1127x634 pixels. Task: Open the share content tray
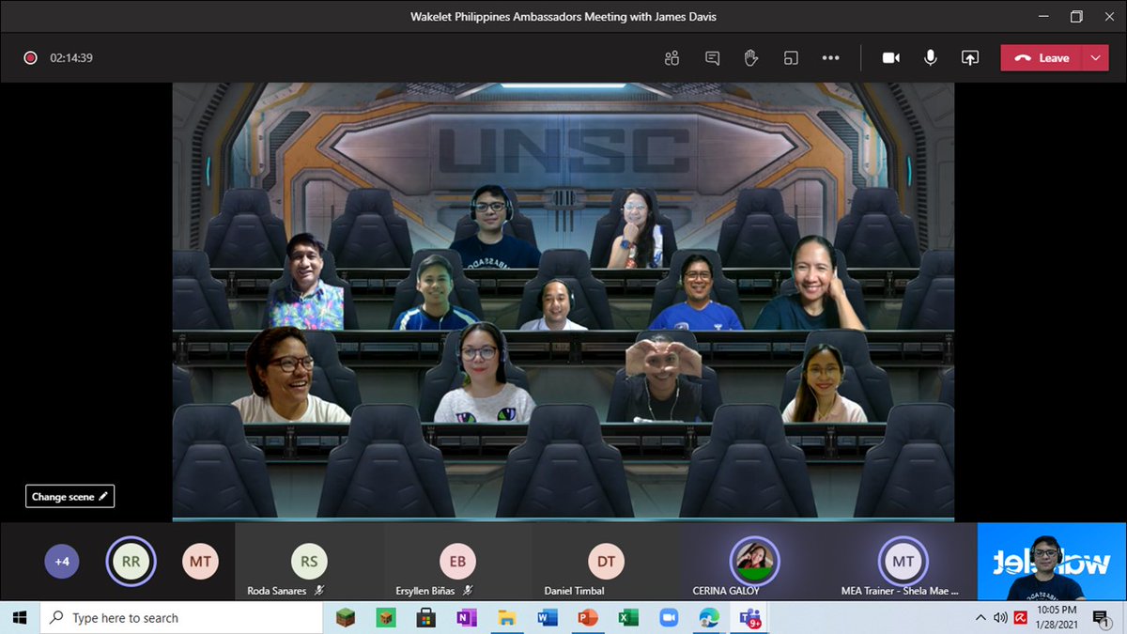tap(970, 58)
